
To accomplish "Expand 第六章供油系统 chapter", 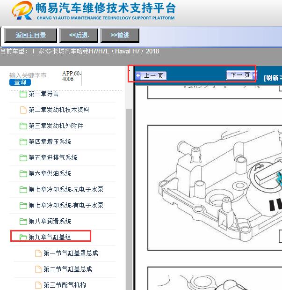I will [50, 173].
